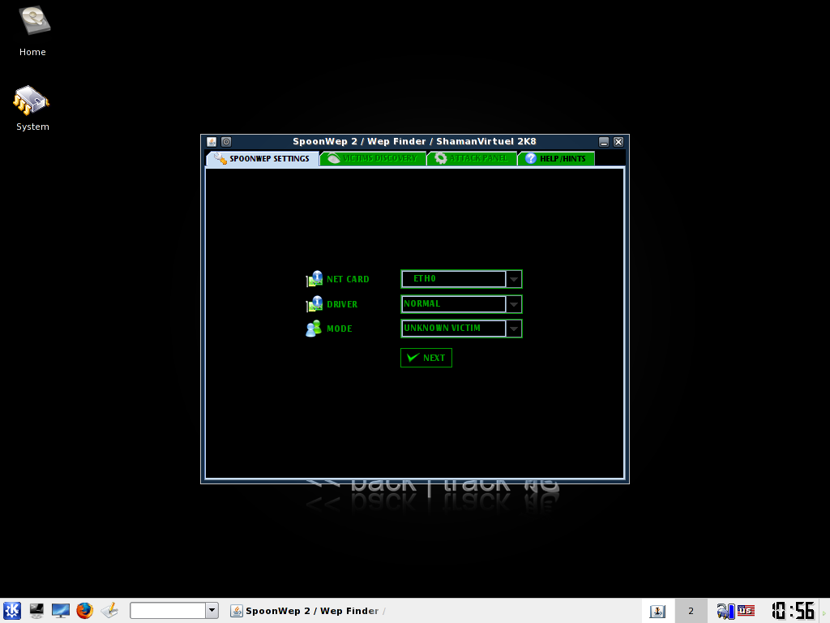Click the Driver info icon
Viewport: 830px width, 623px height.
314,303
